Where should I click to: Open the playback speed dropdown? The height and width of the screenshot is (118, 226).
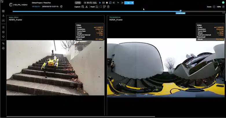pyautogui.click(x=129, y=3)
